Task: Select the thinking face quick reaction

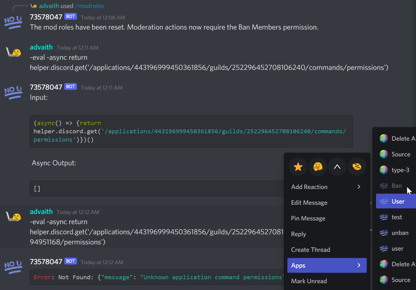Action: [x=318, y=167]
